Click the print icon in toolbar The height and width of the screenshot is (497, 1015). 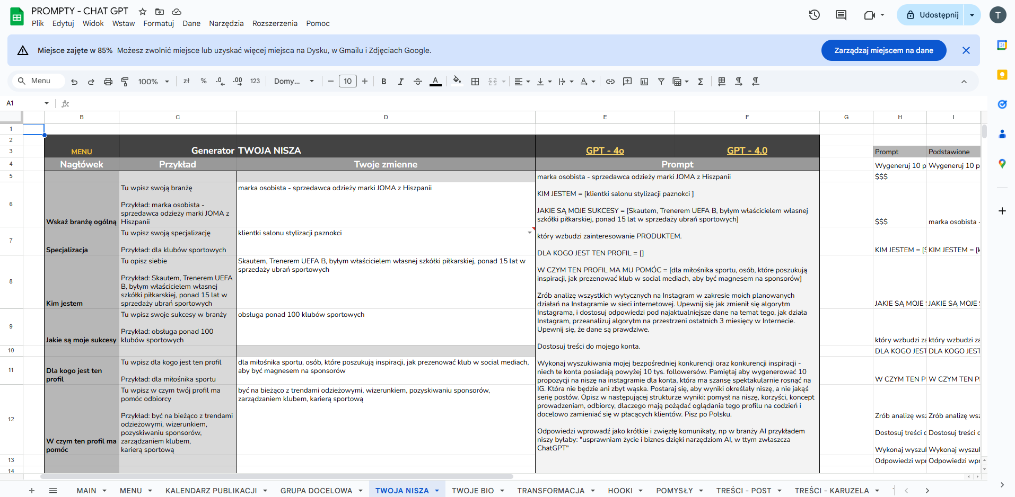pyautogui.click(x=108, y=82)
